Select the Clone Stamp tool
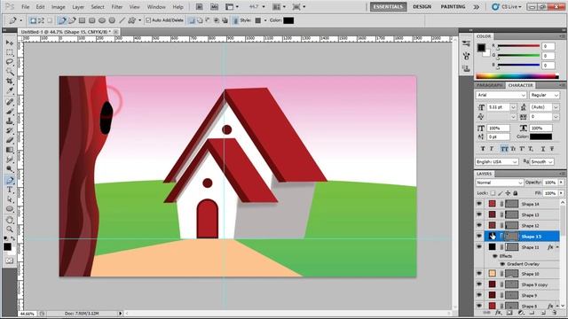Screen dimensions: 568x319 [x=10, y=121]
